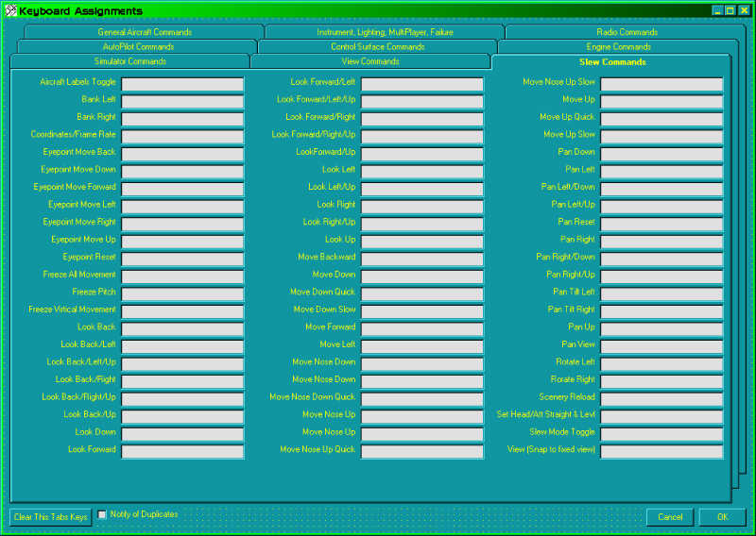
Task: Open the View Commands tab
Action: point(370,61)
